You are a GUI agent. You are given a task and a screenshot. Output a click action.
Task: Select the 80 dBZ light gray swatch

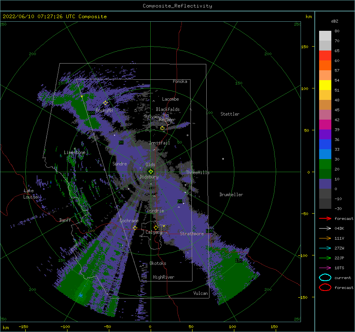(325, 36)
